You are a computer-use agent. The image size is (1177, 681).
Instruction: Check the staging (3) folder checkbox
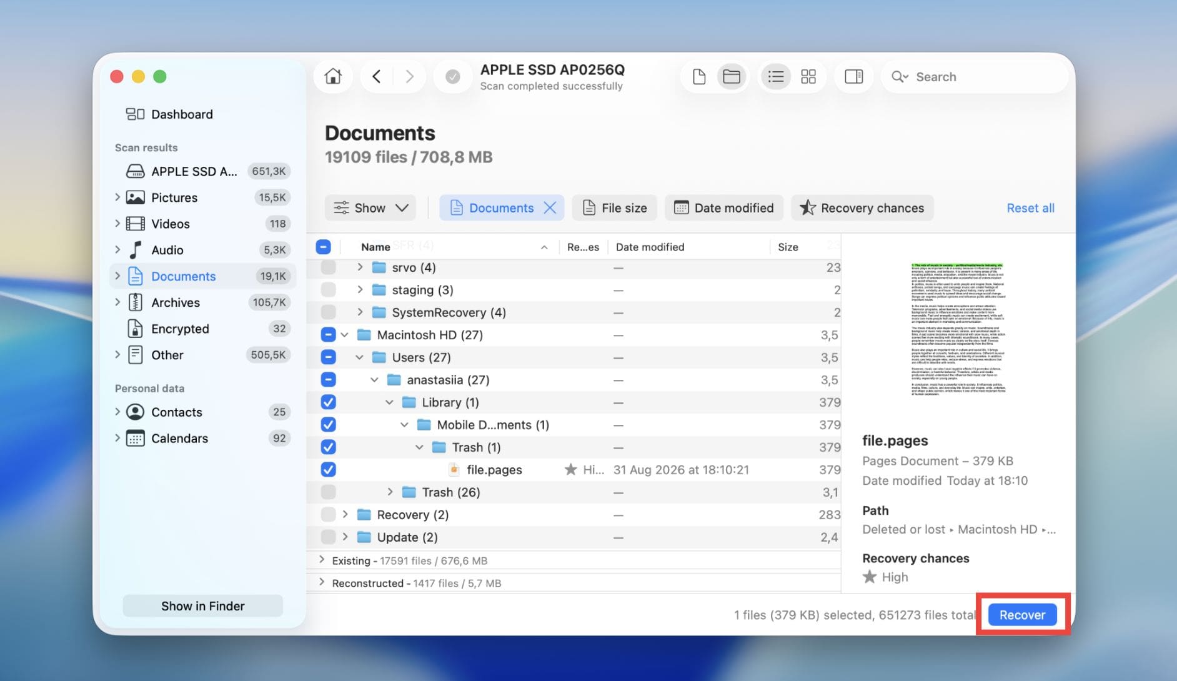pyautogui.click(x=328, y=290)
